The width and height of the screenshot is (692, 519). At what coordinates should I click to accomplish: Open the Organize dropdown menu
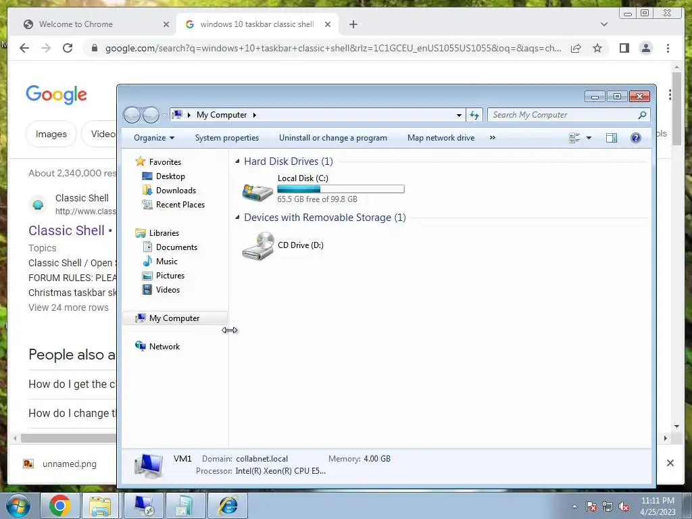[154, 138]
